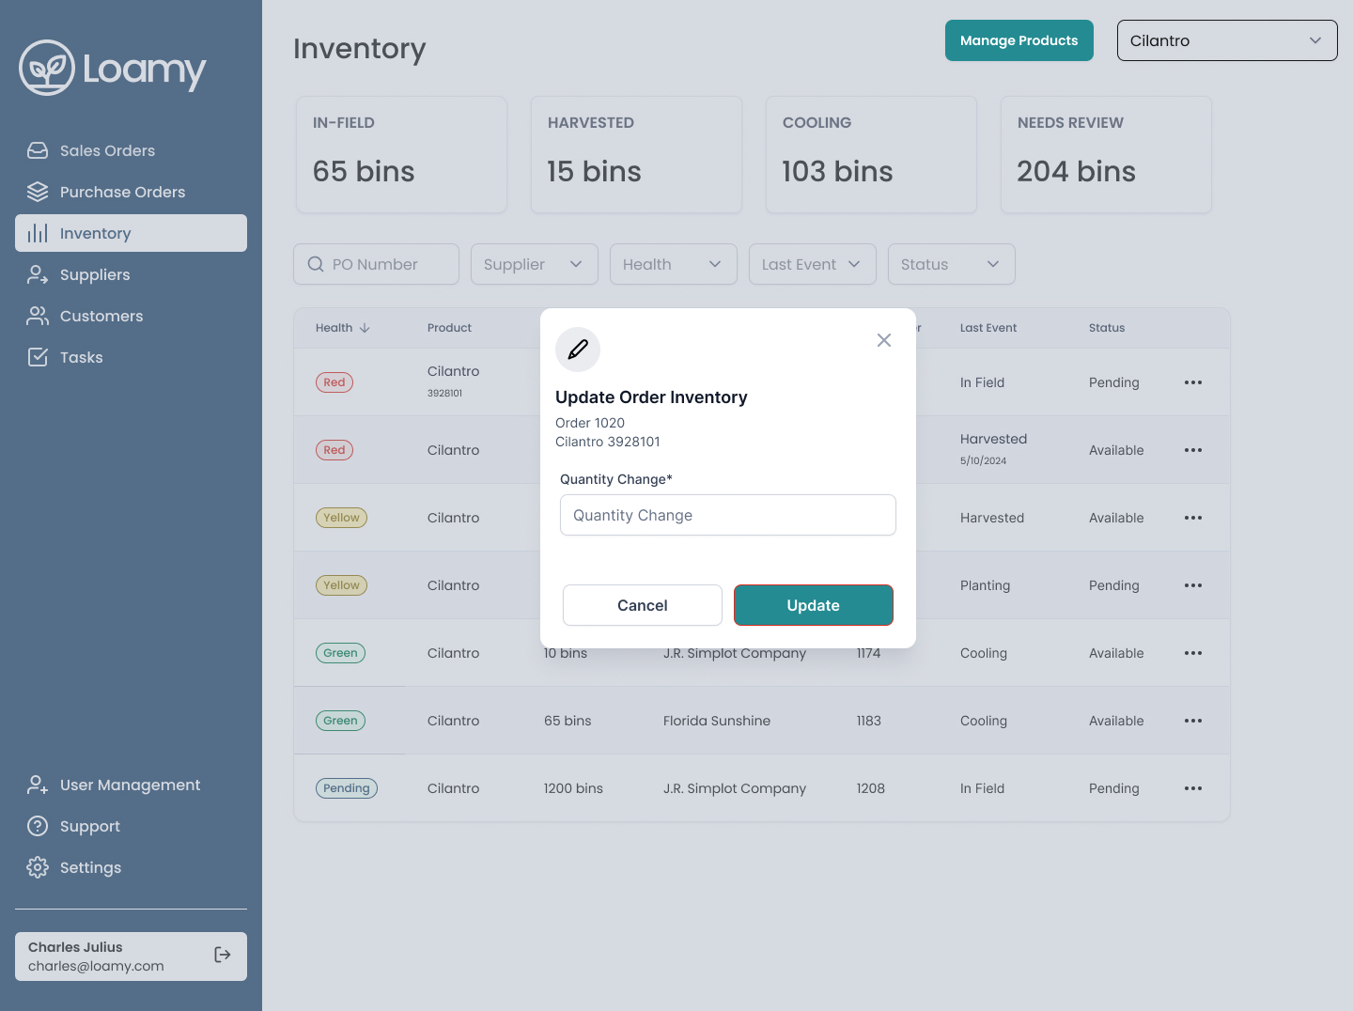Click the Product column header
The image size is (1353, 1011).
pos(449,328)
